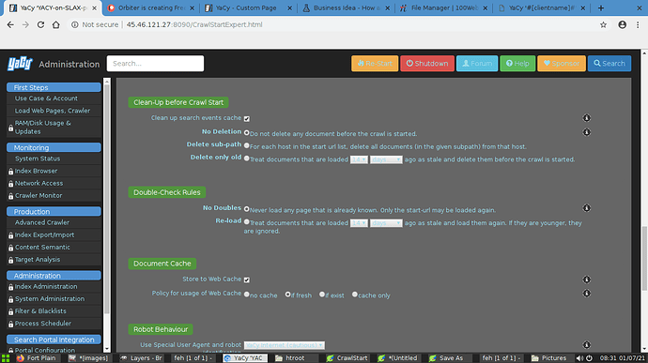
Task: Open the taskbar start menu grid icon
Action: pyautogui.click(x=6, y=358)
